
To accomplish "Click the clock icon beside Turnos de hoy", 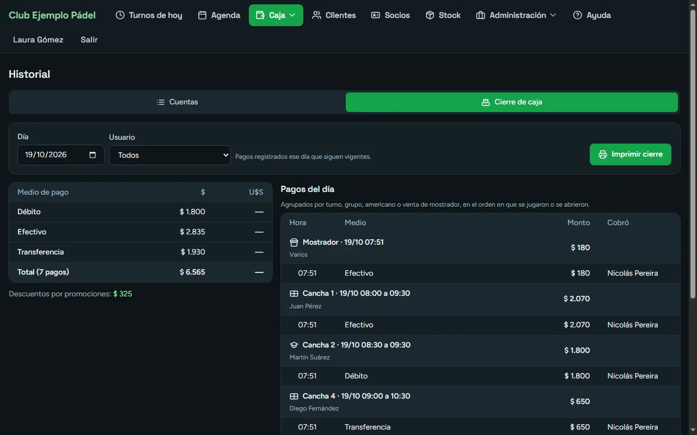I will [x=120, y=15].
